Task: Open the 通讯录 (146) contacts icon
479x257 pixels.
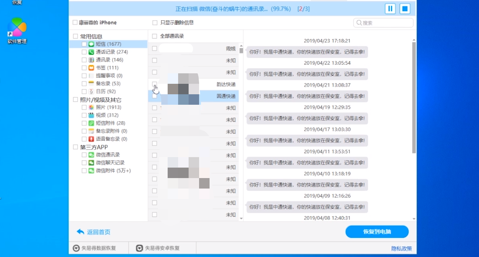Action: click(91, 60)
